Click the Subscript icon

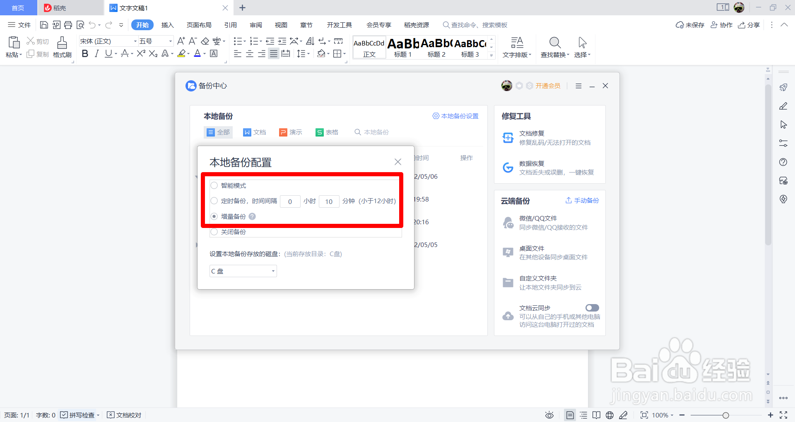(x=153, y=53)
